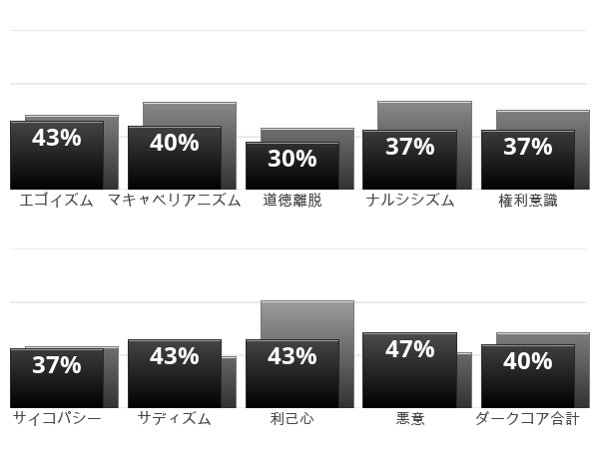The height and width of the screenshot is (469, 596).
Task: Click the サディズム 43% black bar
Action: (x=175, y=373)
